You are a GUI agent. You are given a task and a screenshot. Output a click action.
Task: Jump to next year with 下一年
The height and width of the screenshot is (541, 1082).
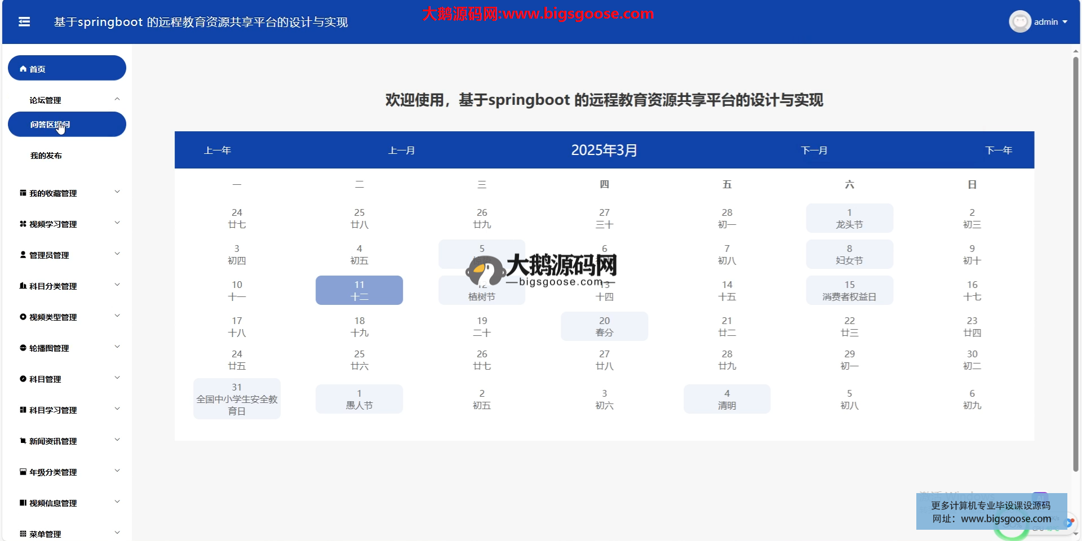point(998,150)
